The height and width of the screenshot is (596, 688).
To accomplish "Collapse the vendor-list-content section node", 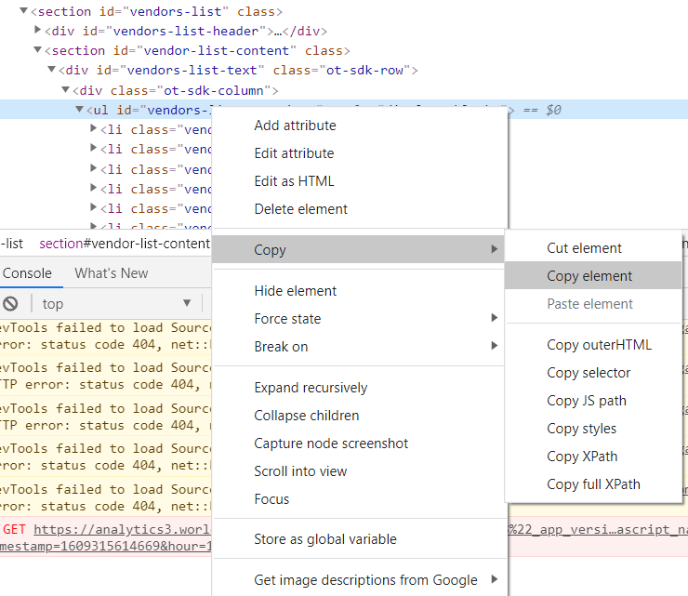I will pos(36,51).
